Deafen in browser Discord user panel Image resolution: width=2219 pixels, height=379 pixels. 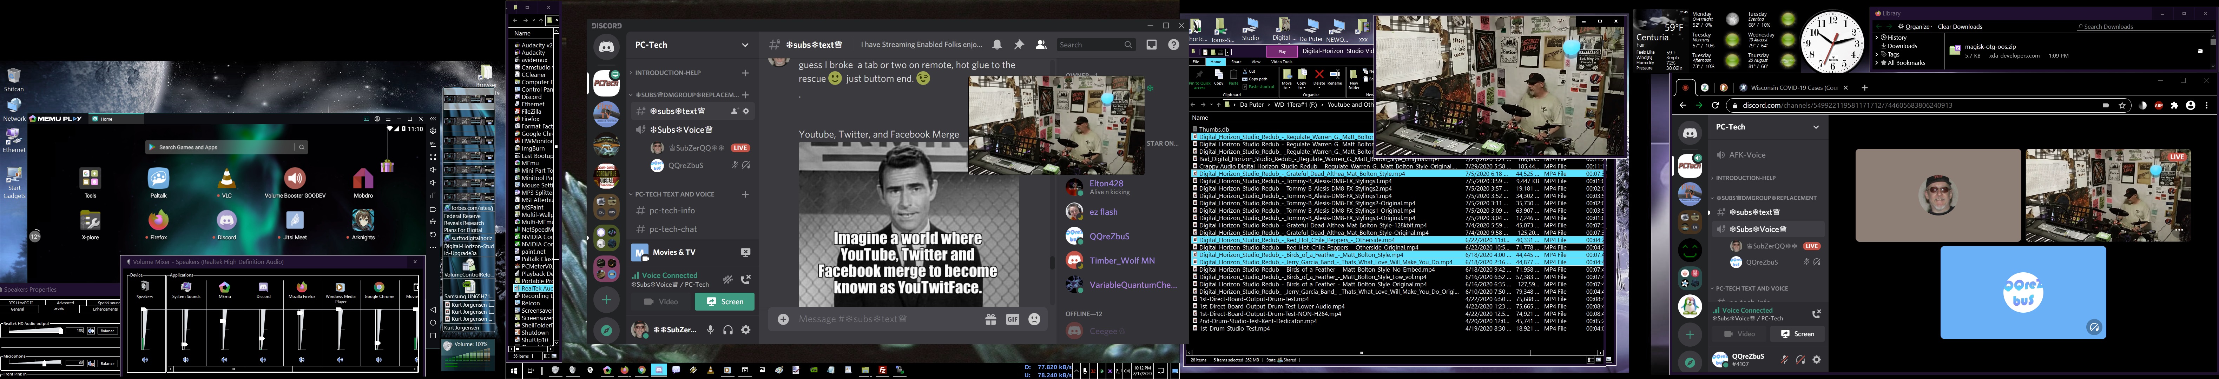1800,359
